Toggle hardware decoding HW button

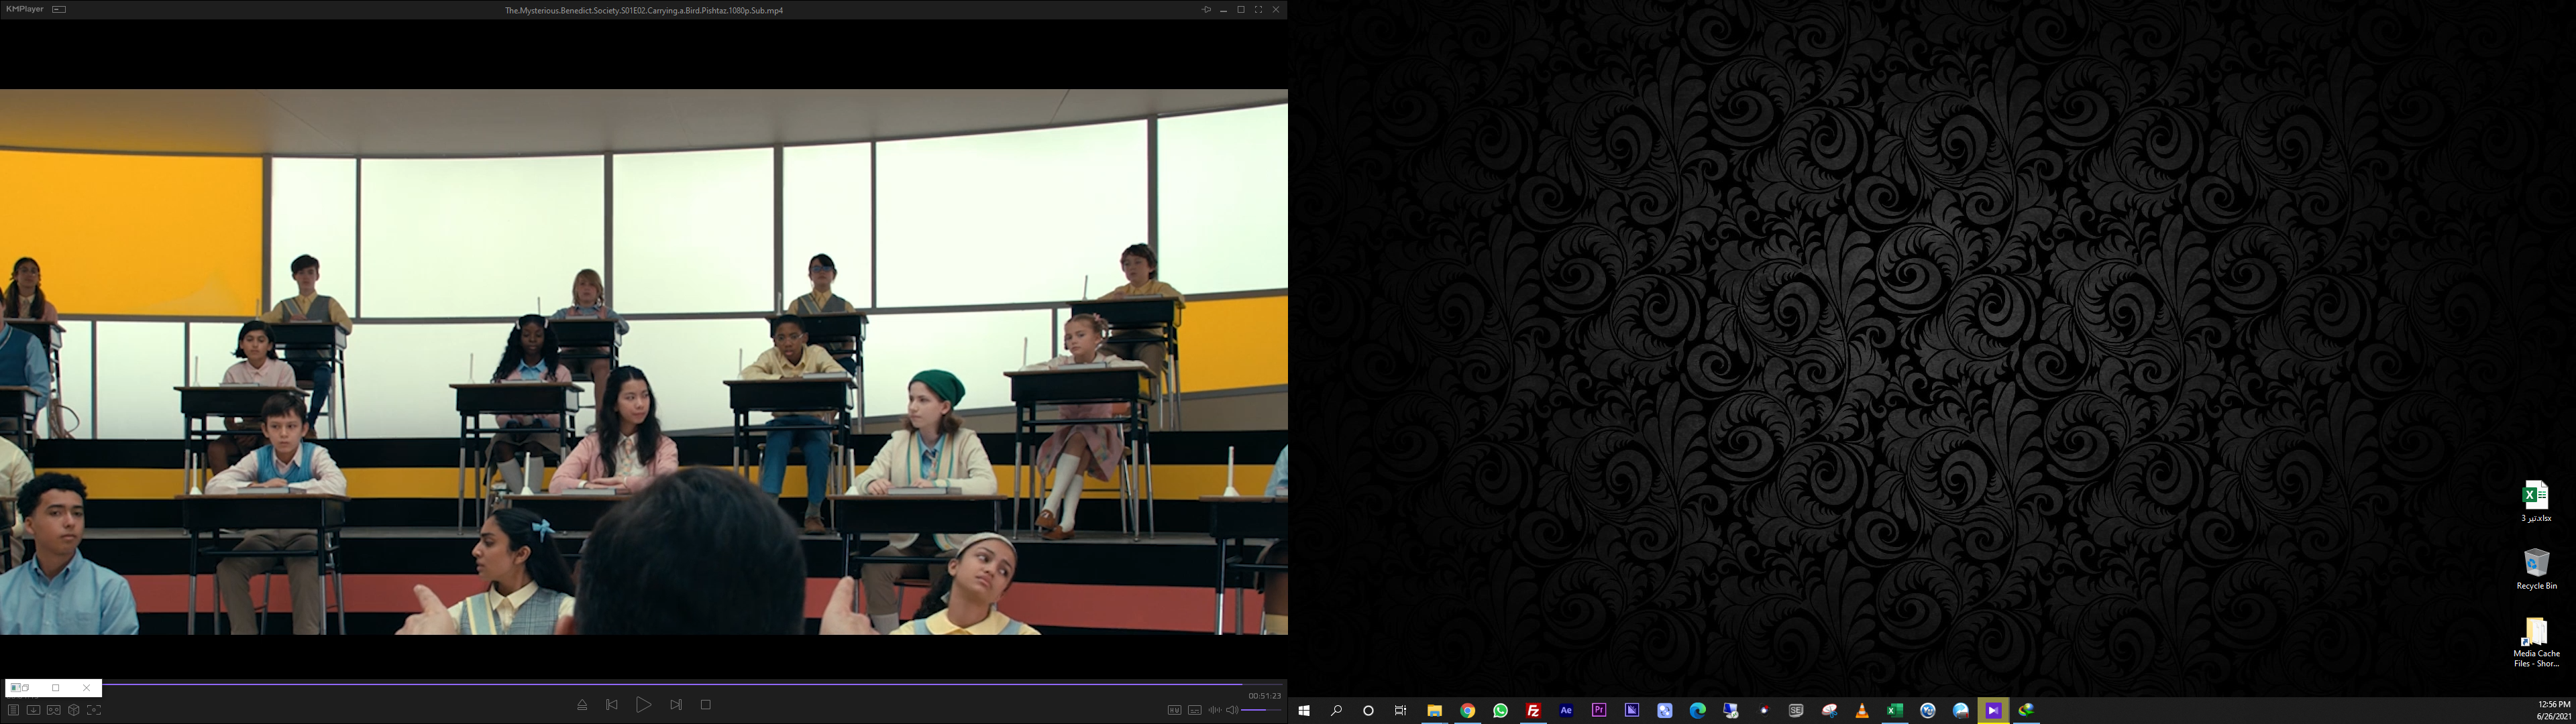tap(1174, 710)
